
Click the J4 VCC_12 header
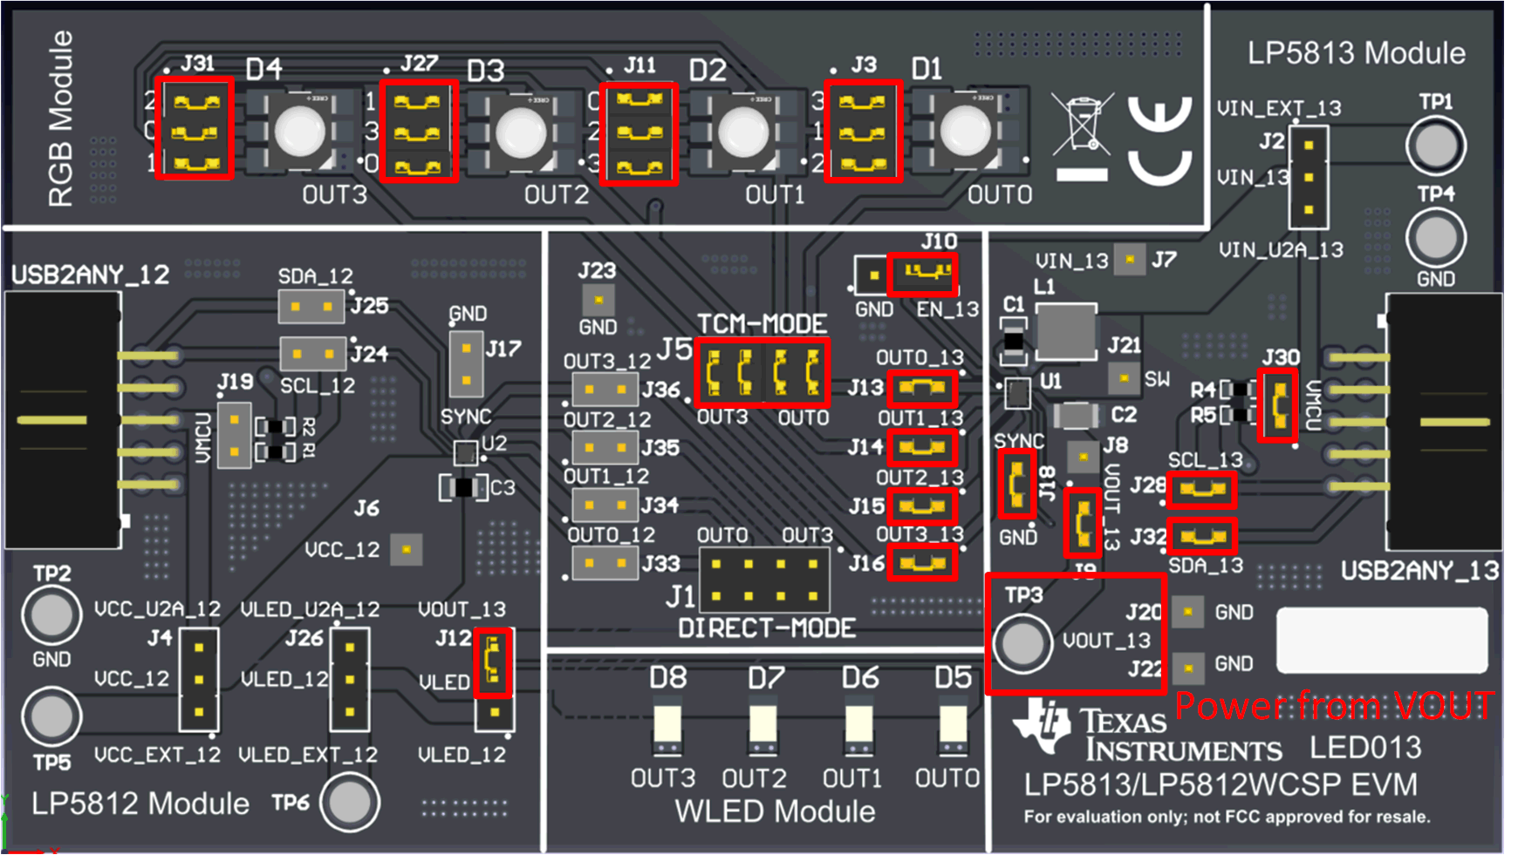click(x=199, y=680)
